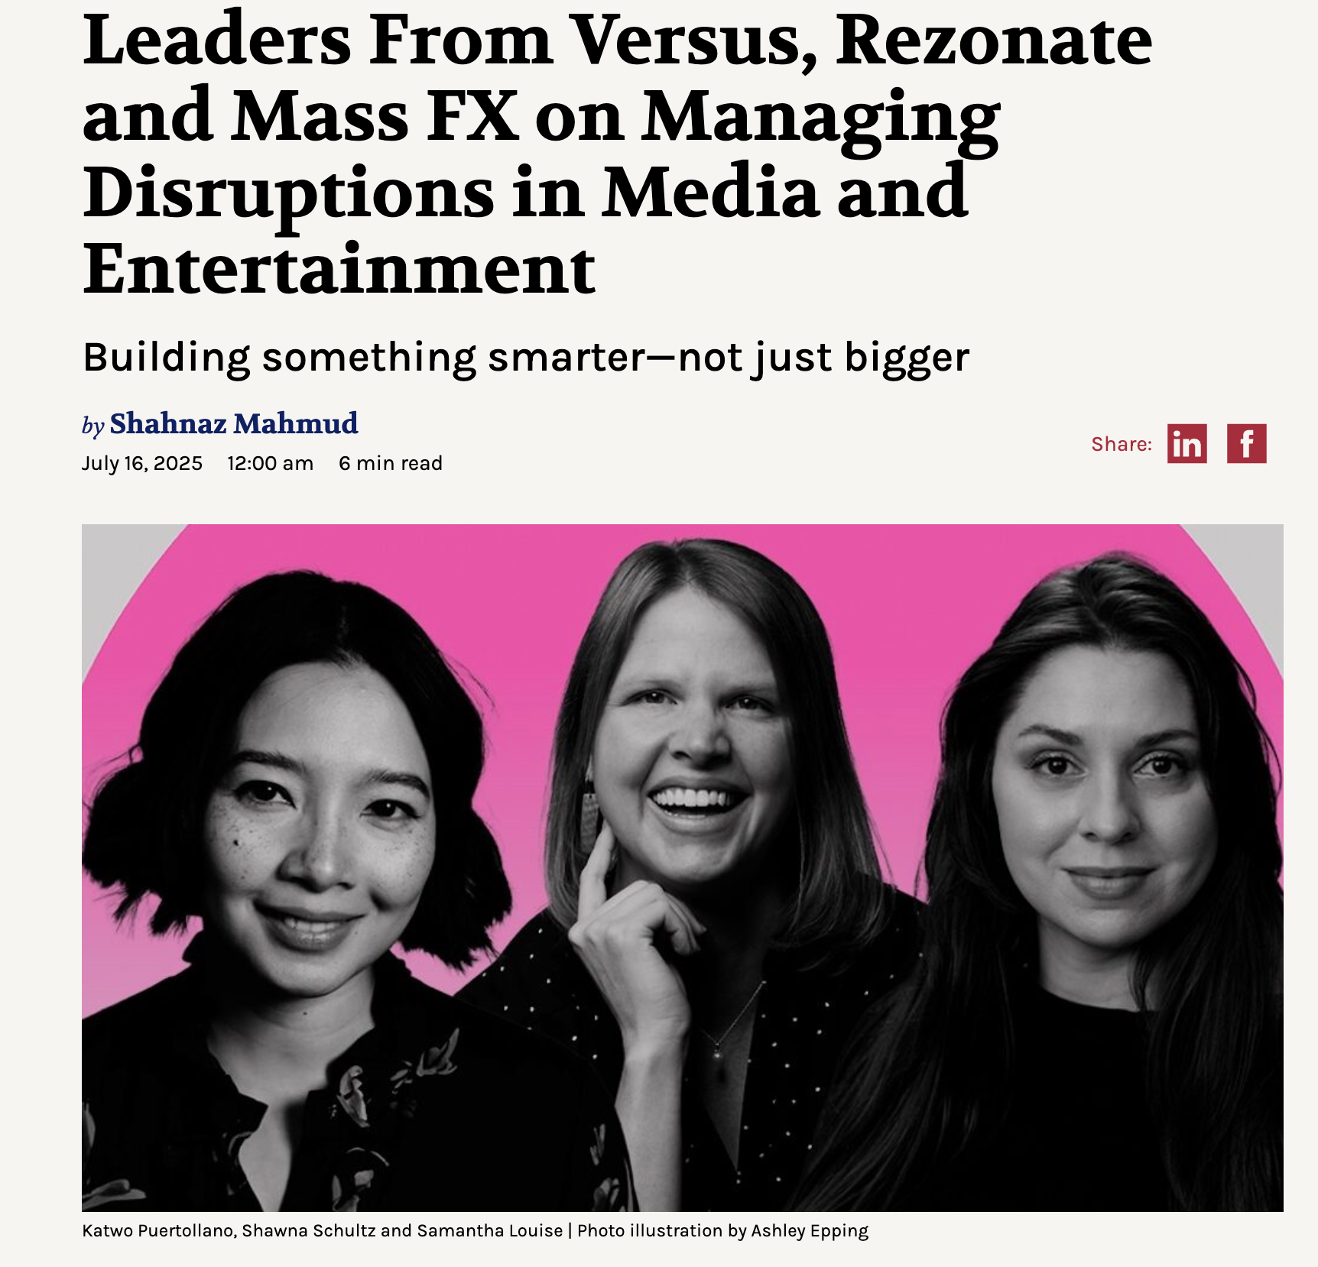Click the "Share:" label text
1318x1267 pixels.
[x=1122, y=444]
